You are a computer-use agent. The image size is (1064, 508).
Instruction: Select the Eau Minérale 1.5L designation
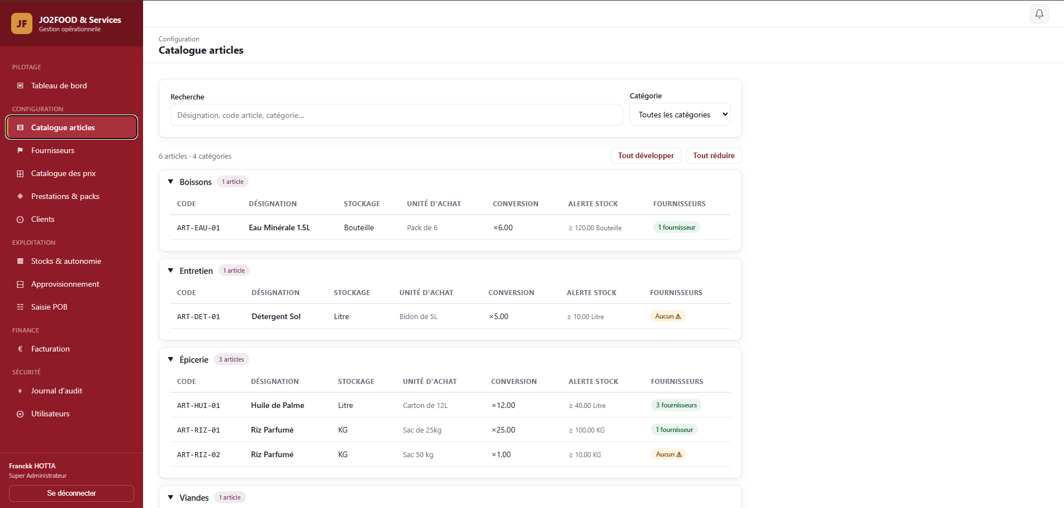279,227
